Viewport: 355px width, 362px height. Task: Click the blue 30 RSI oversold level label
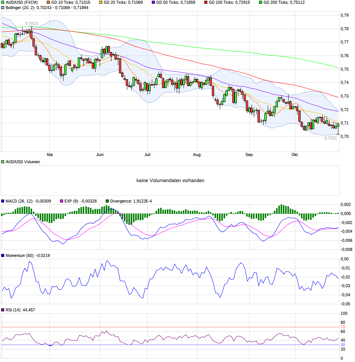coord(343,345)
